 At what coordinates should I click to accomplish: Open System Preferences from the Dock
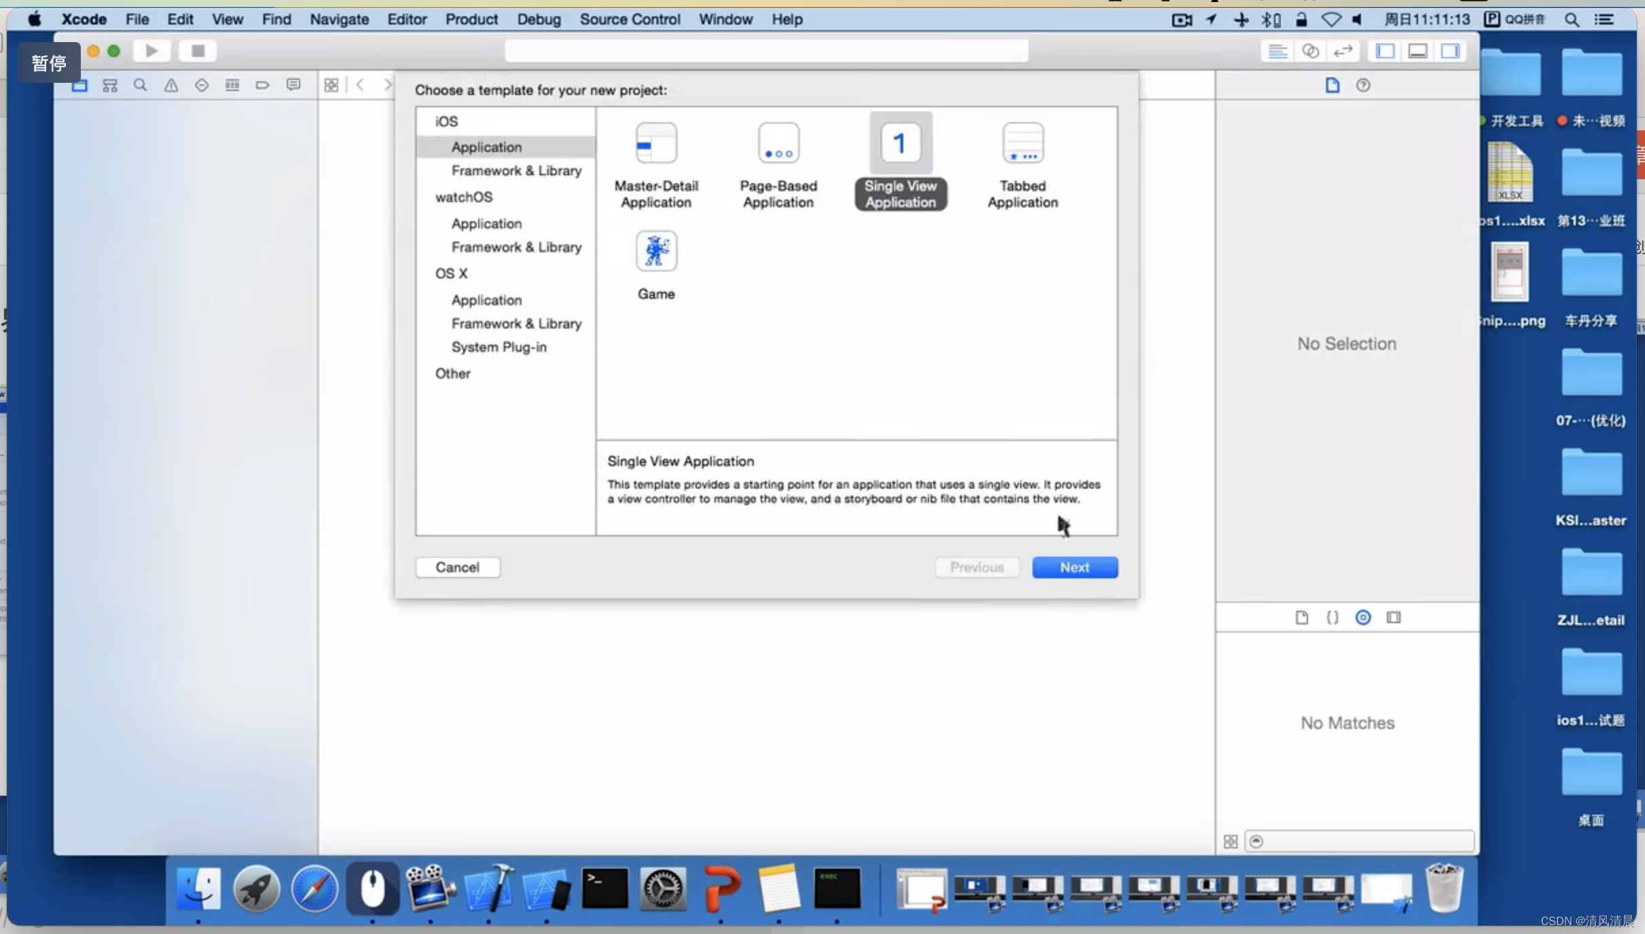[x=663, y=888]
